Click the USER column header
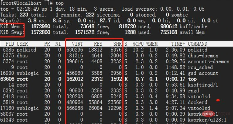The width and height of the screenshot is (233, 124). tap(22, 44)
